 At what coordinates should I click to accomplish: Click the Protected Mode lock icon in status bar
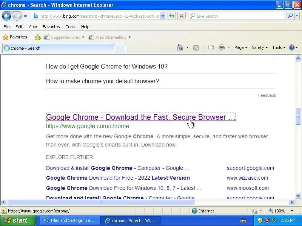coord(254,211)
